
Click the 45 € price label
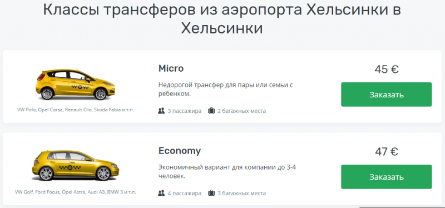(x=386, y=69)
